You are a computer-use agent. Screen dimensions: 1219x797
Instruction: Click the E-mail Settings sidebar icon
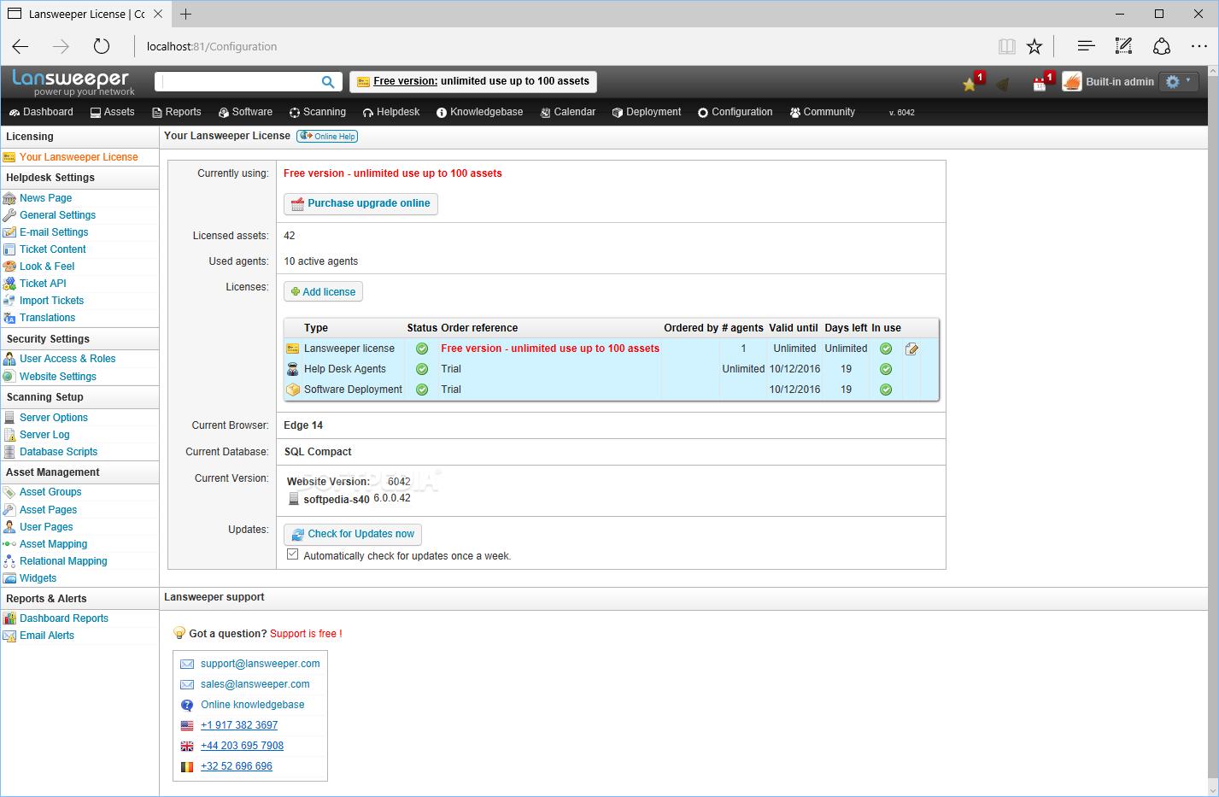(x=9, y=232)
